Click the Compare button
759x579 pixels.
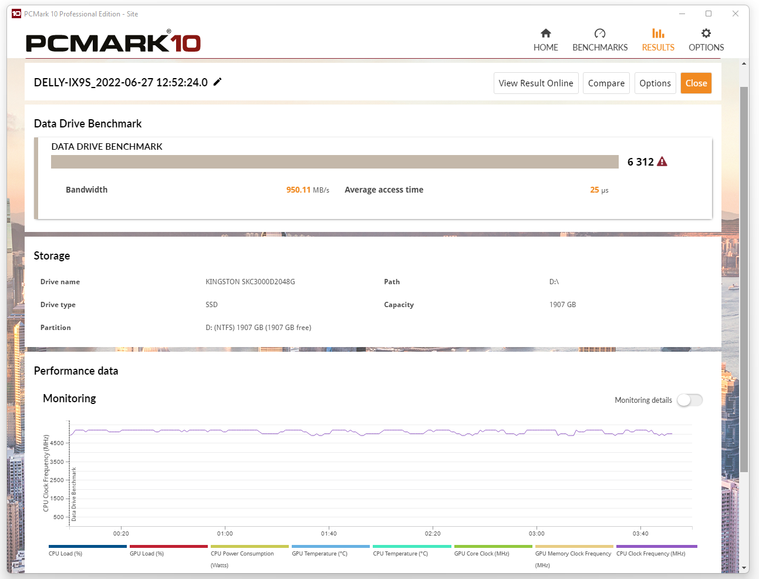click(x=606, y=83)
